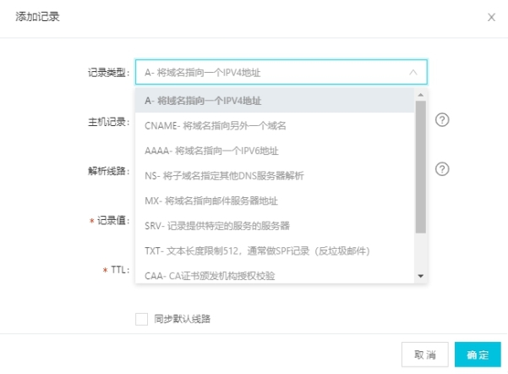
Task: Click the help icon beside 主机记录
Action: pyautogui.click(x=442, y=120)
